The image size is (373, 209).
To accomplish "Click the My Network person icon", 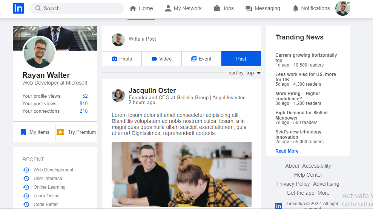I will (168, 8).
